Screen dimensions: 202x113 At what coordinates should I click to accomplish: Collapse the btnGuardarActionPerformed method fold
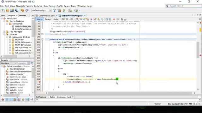42,40
